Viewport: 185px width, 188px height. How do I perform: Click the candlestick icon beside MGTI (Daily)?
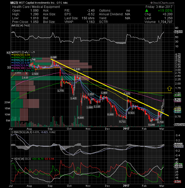click(12, 52)
